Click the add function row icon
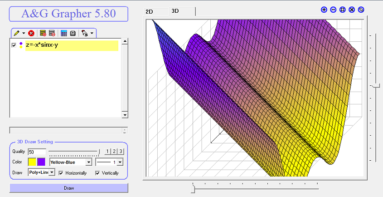 point(43,33)
